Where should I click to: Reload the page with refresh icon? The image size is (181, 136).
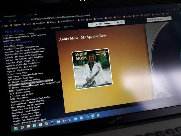(x=10, y=21)
